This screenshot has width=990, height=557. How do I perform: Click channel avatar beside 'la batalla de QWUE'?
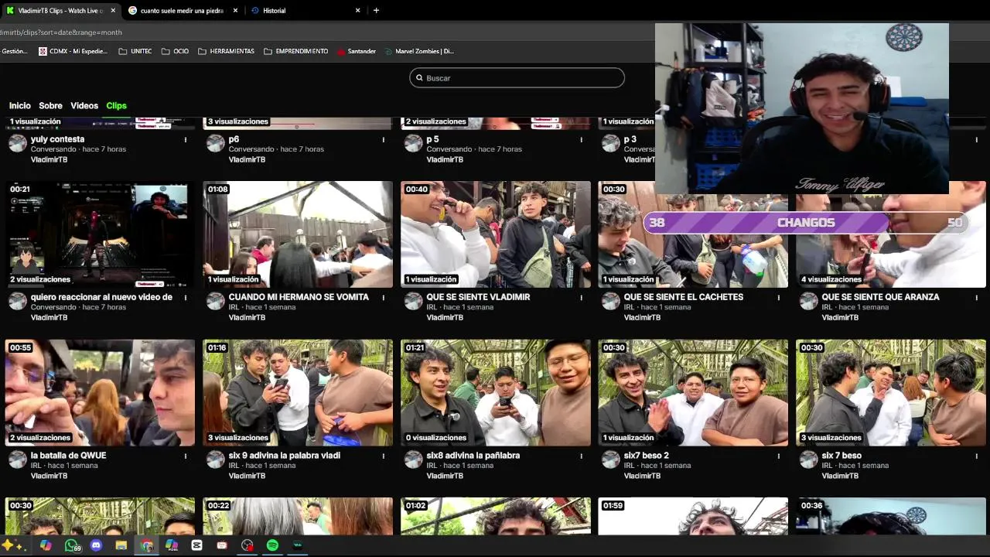tap(17, 460)
